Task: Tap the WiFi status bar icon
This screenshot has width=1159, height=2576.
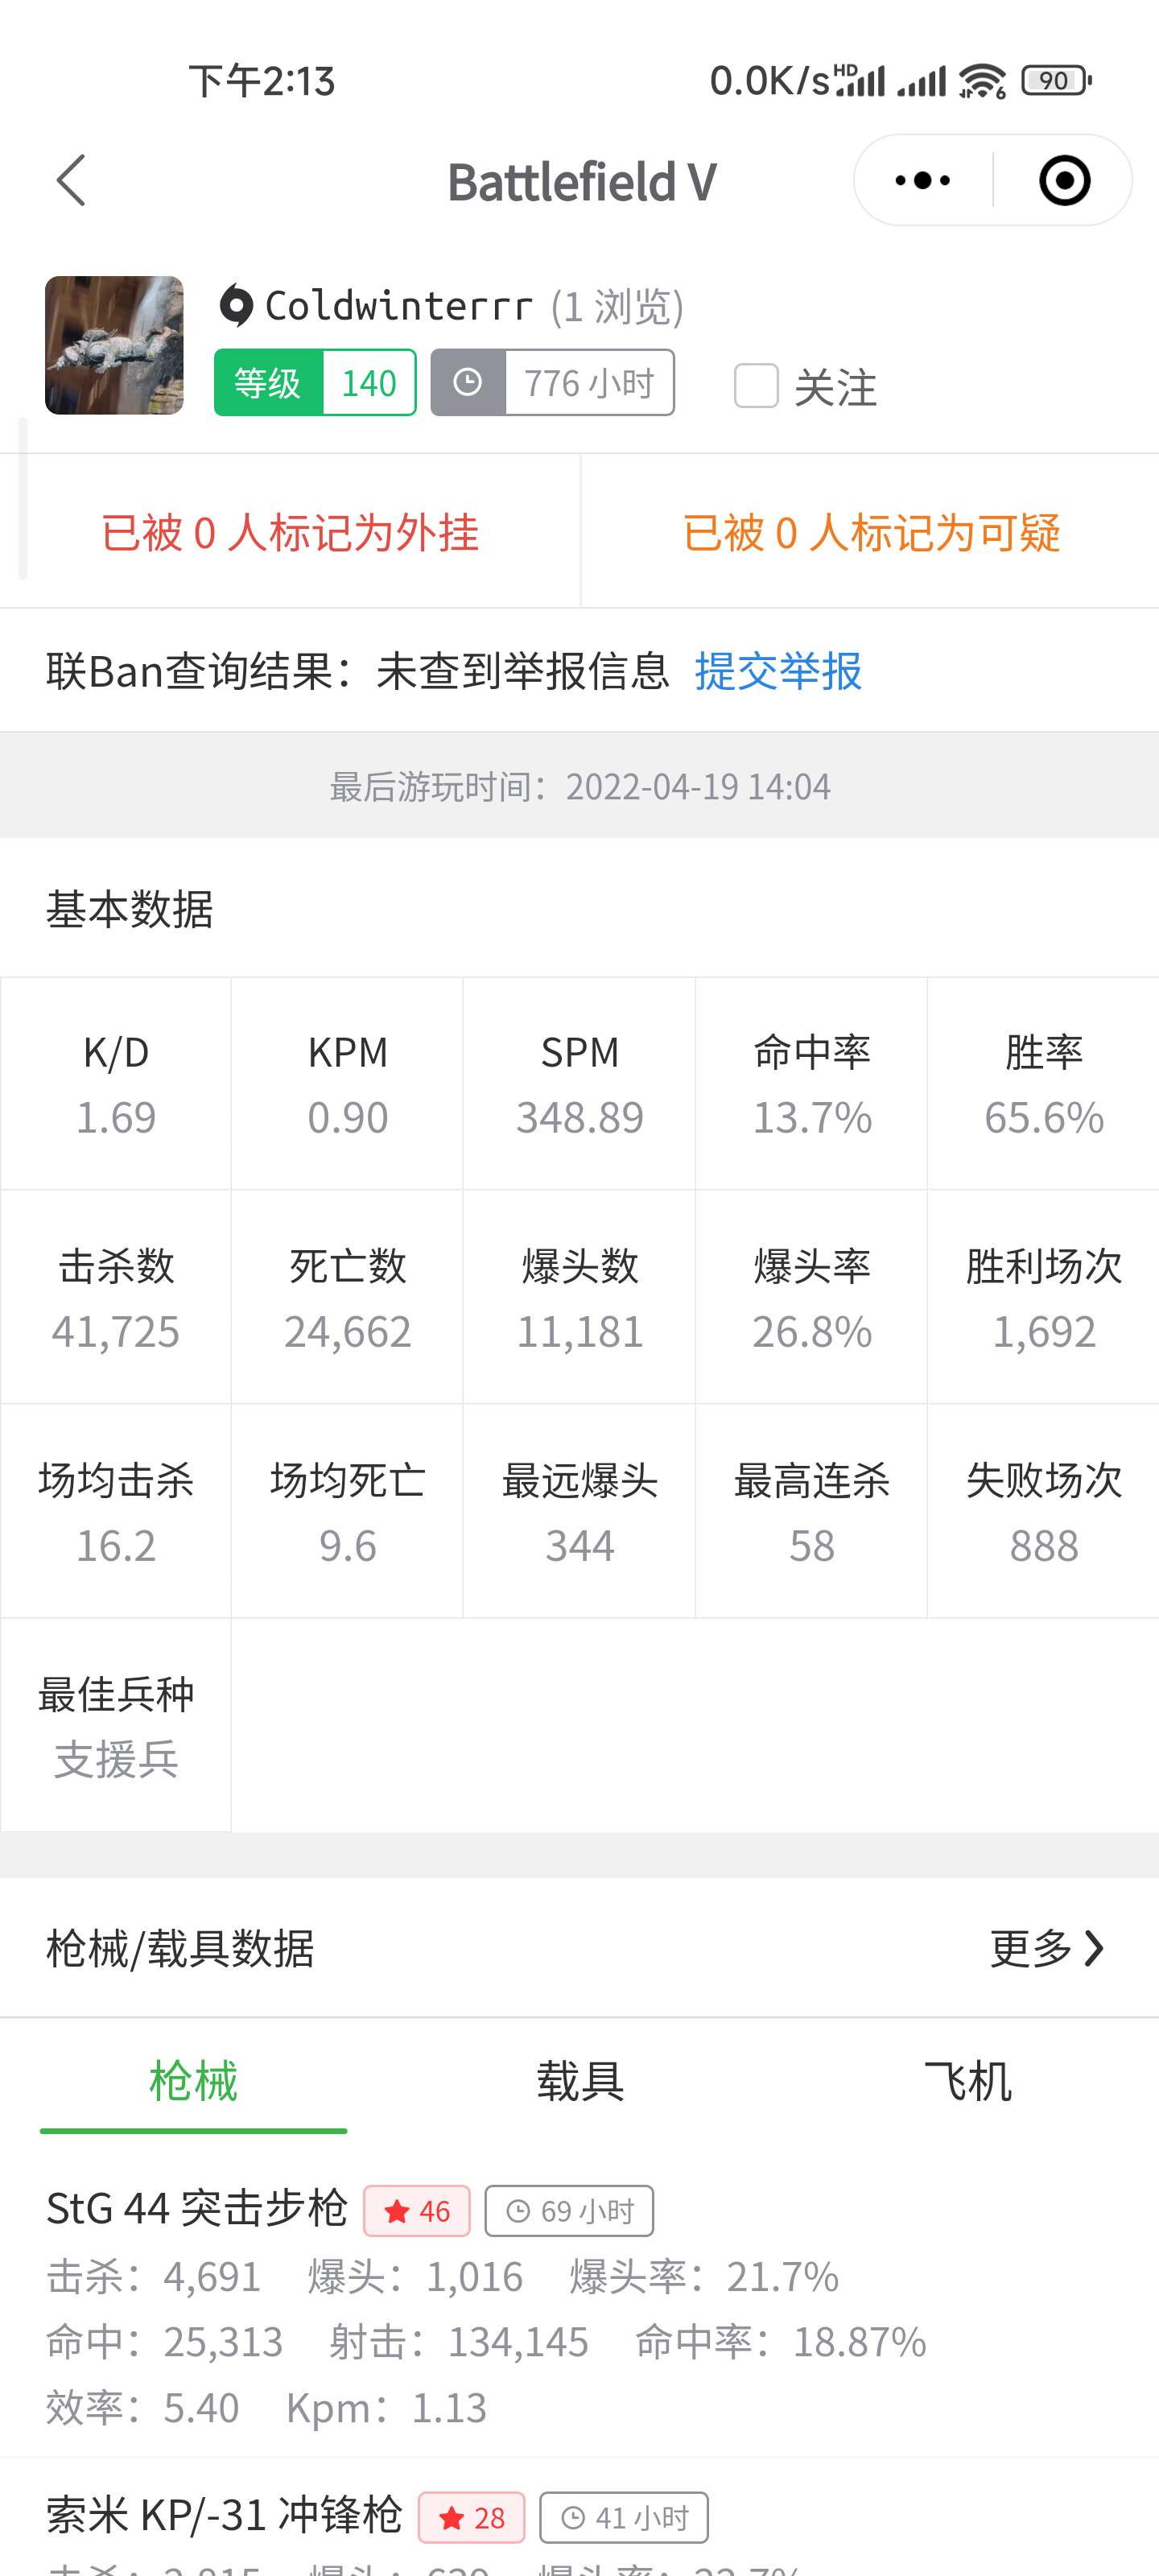Action: click(982, 81)
